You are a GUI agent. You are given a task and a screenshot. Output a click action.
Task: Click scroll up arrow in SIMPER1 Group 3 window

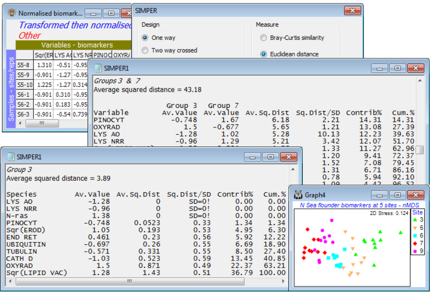point(293,169)
